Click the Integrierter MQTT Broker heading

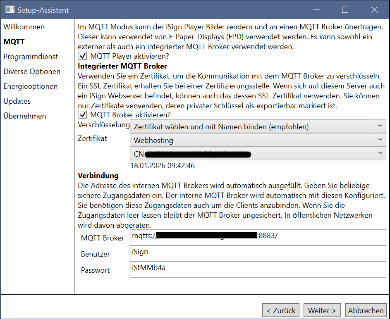coord(122,66)
